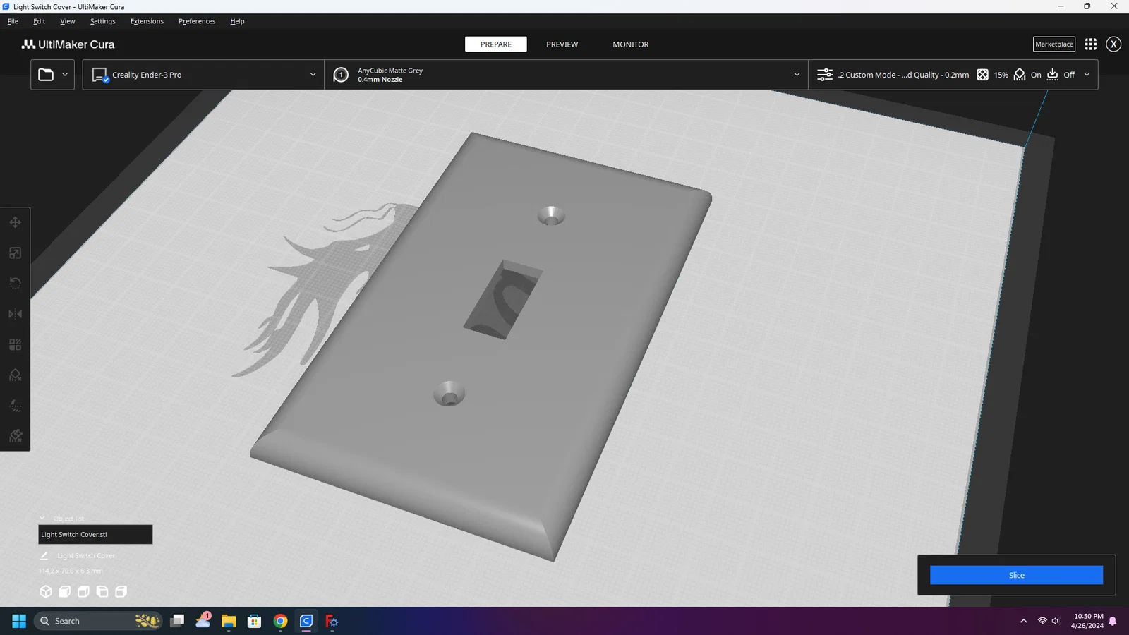Expand the Creality Ender-3 Pro printer dropdown

click(313, 75)
